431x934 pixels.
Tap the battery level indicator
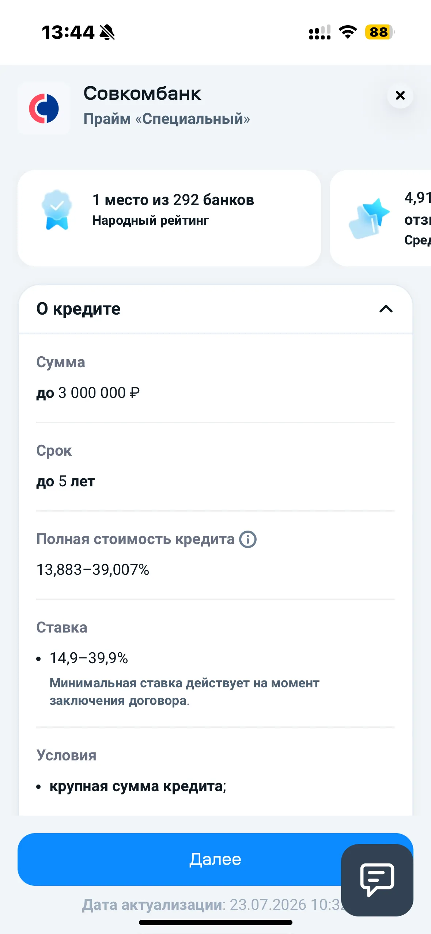pos(380,32)
